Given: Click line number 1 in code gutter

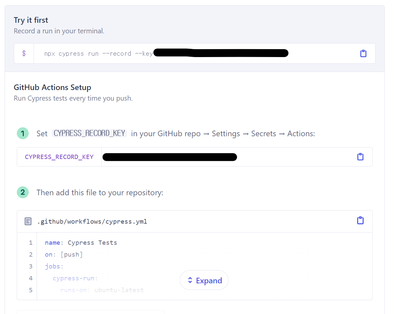Looking at the screenshot, I should click(x=31, y=243).
